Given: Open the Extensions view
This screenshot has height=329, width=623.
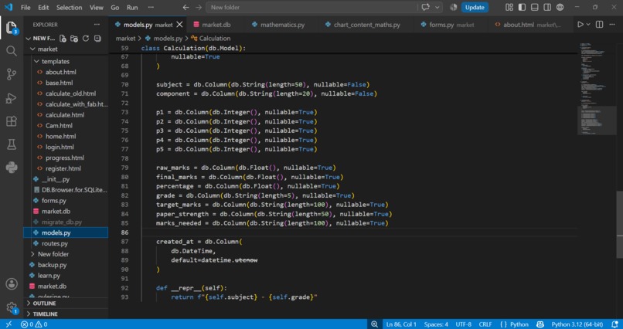Looking at the screenshot, I should (x=11, y=121).
